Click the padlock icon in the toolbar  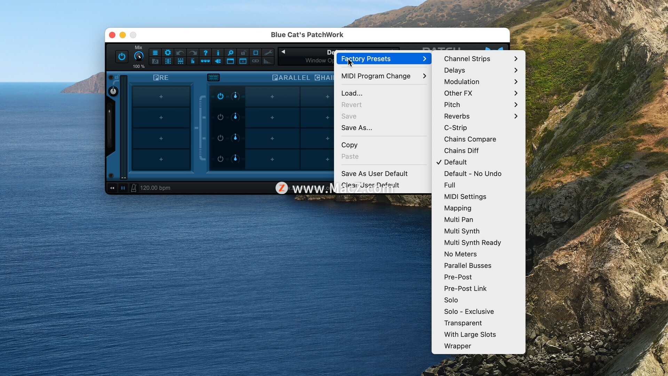coord(243,53)
